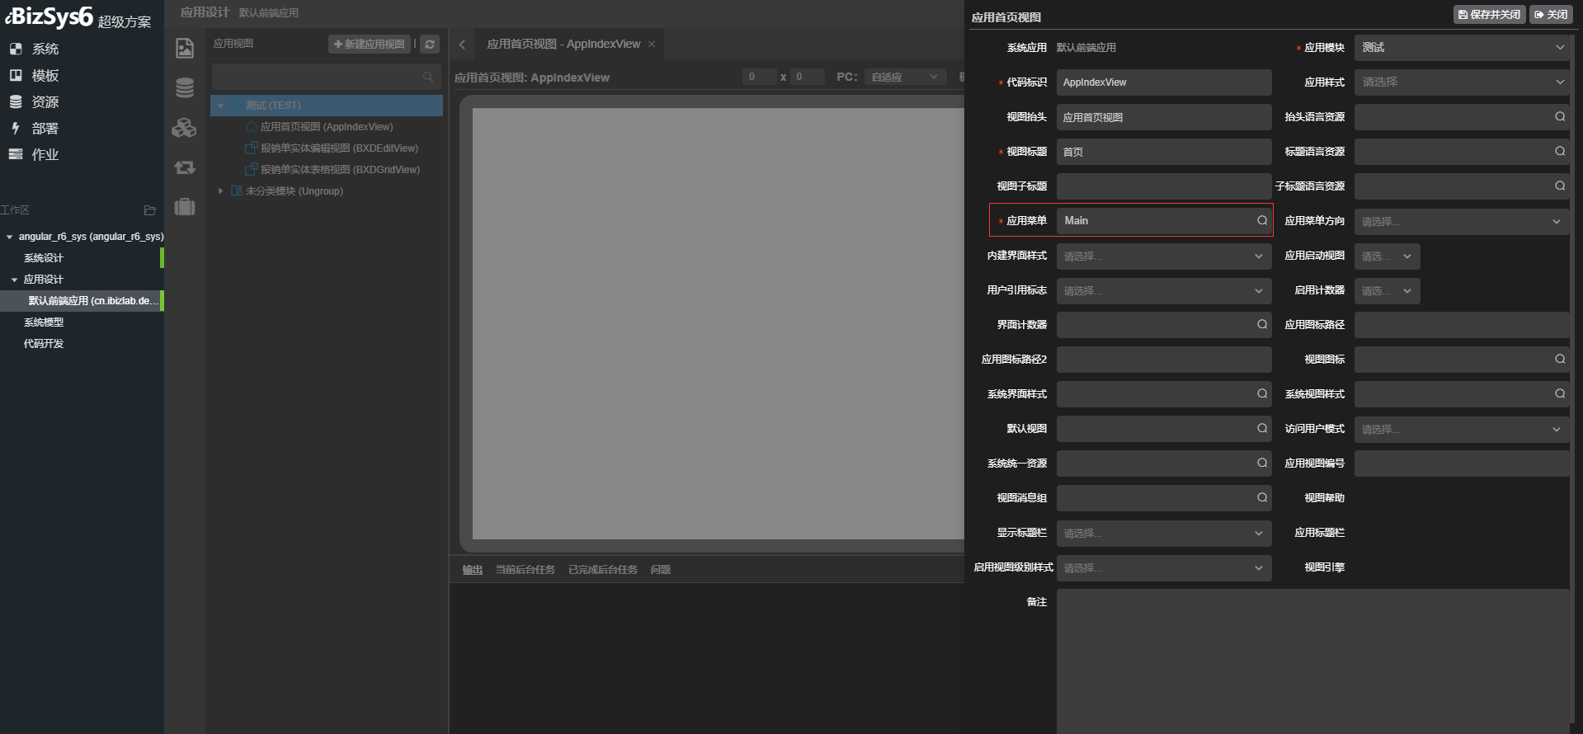1583x734 pixels.
Task: Open the 启用视图级别样式 dropdown
Action: click(x=1164, y=567)
